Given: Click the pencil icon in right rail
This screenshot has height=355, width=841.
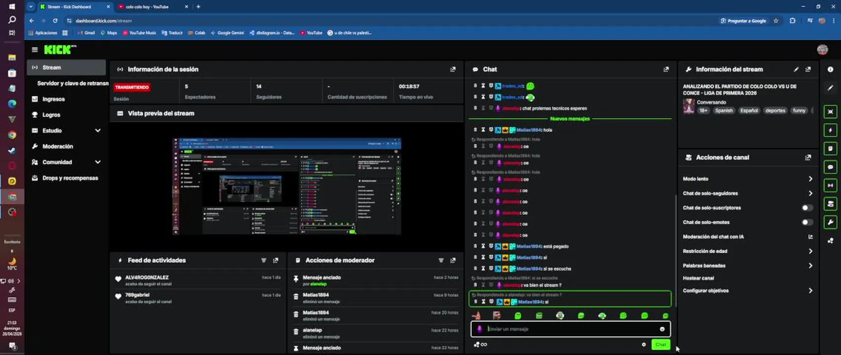Looking at the screenshot, I should 830,88.
